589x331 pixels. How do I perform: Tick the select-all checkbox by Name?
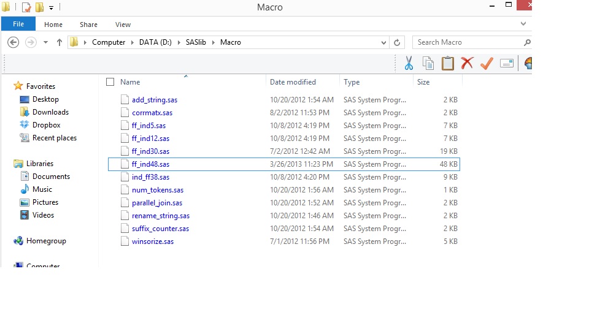(x=110, y=82)
